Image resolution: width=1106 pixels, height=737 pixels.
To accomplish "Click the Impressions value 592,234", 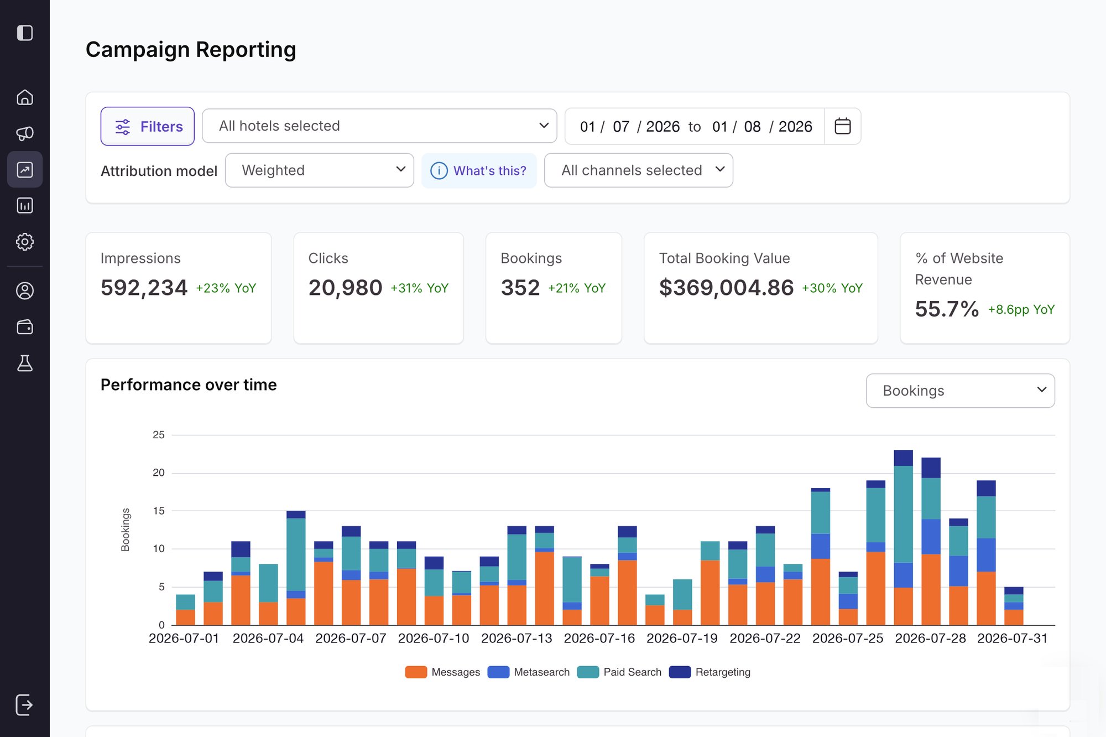I will pyautogui.click(x=144, y=288).
